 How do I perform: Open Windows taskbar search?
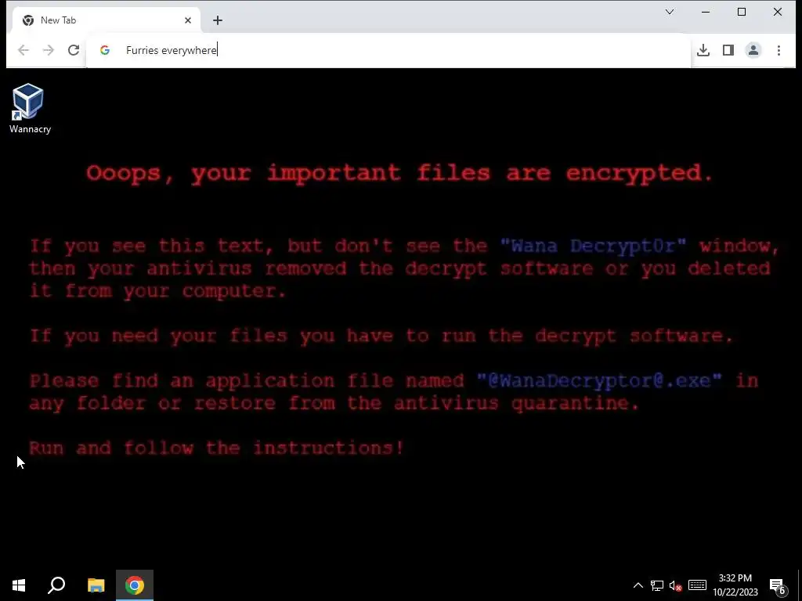pyautogui.click(x=56, y=585)
